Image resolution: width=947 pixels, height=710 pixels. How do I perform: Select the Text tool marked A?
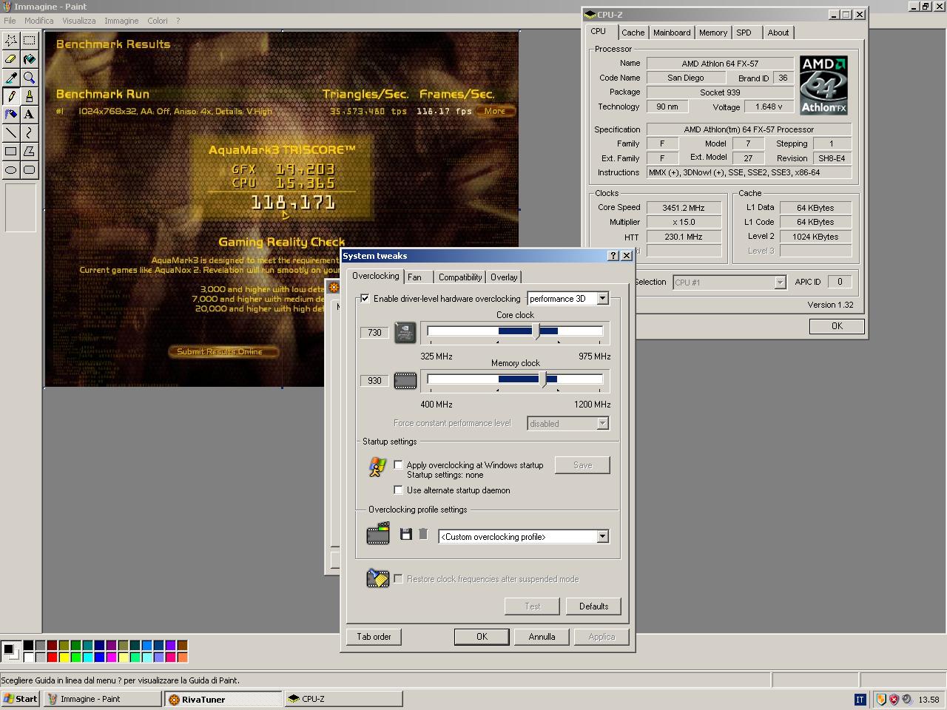click(29, 115)
